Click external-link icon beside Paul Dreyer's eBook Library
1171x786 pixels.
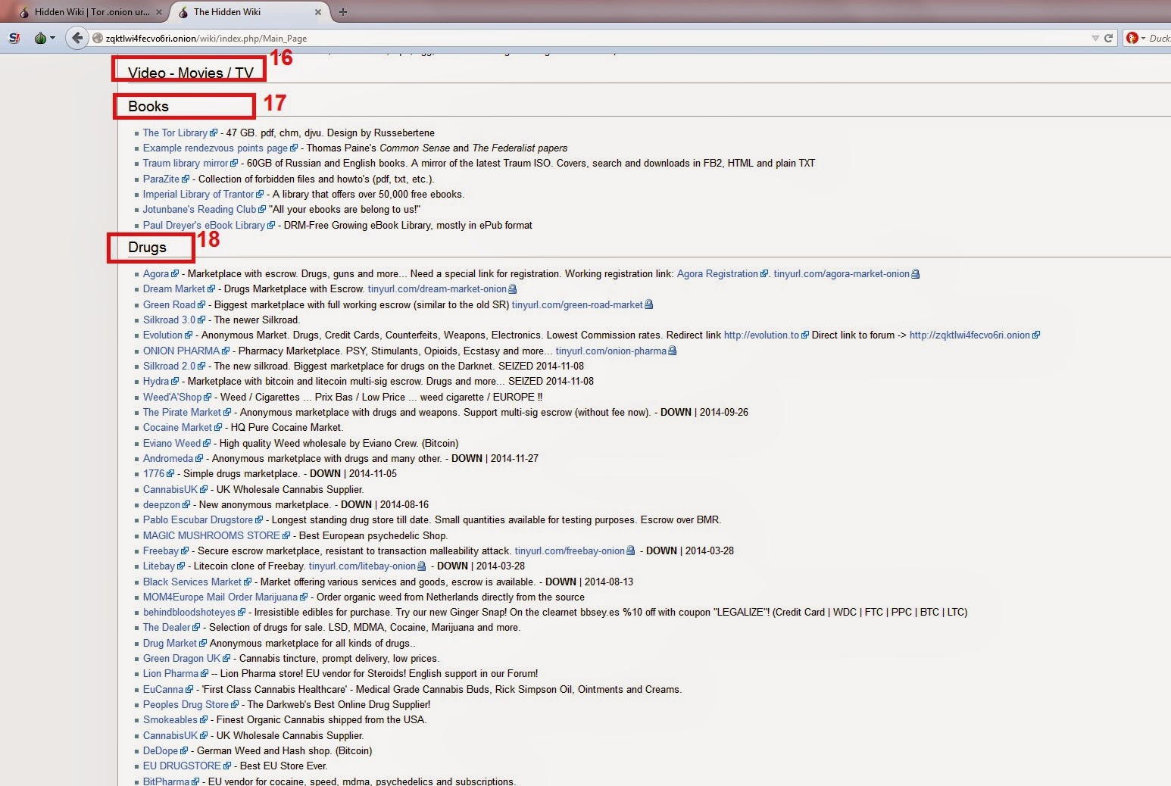[x=271, y=226]
